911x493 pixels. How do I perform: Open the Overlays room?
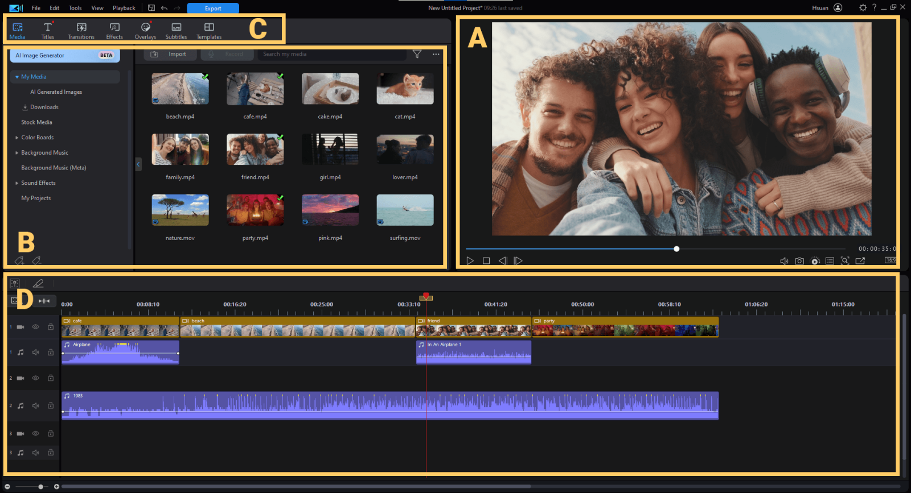coord(145,31)
